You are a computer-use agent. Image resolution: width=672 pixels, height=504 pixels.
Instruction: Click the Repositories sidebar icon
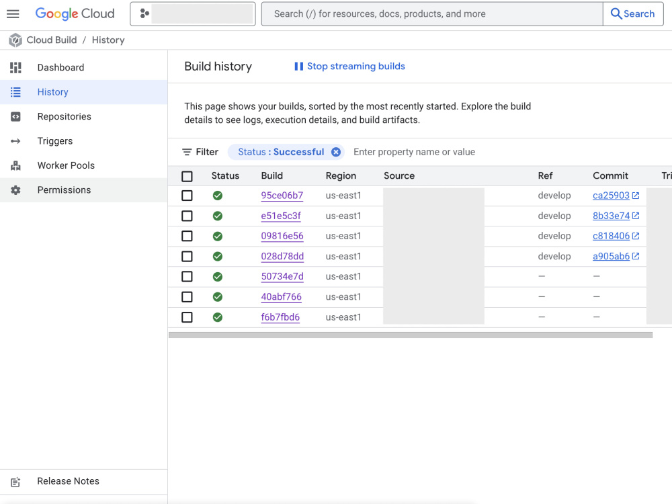pos(15,116)
